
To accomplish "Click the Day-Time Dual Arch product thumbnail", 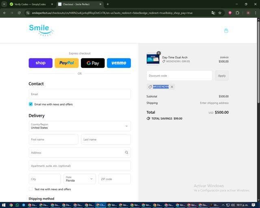I will point(153,59).
